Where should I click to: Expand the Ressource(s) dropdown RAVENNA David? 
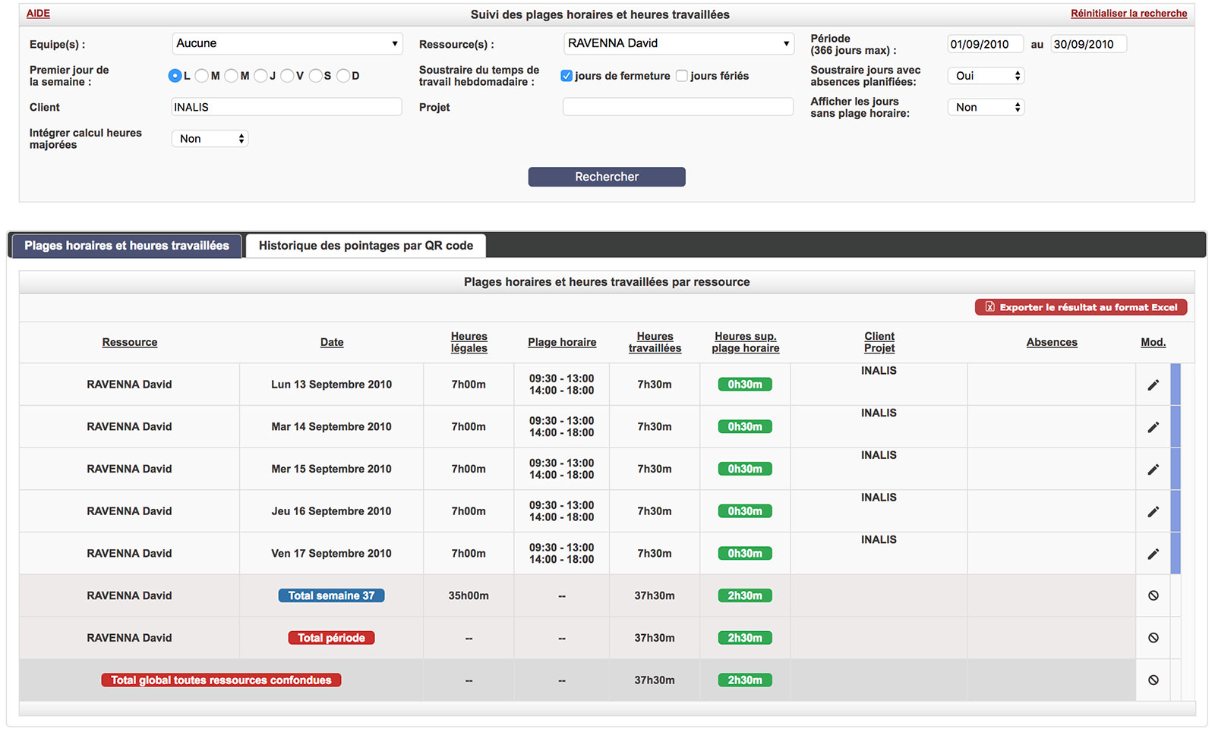(x=678, y=44)
